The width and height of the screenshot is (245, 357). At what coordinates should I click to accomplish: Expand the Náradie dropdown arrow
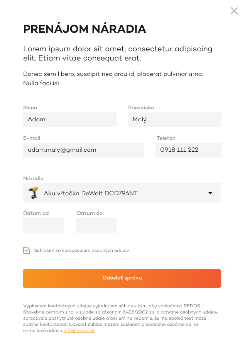point(210,193)
